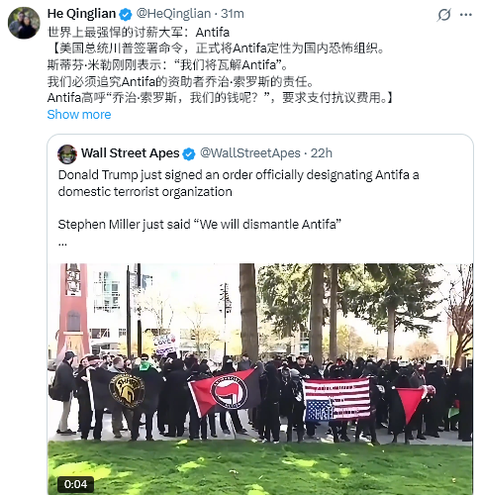Open He Qinglian's profile avatar
The height and width of the screenshot is (495, 480).
click(24, 23)
